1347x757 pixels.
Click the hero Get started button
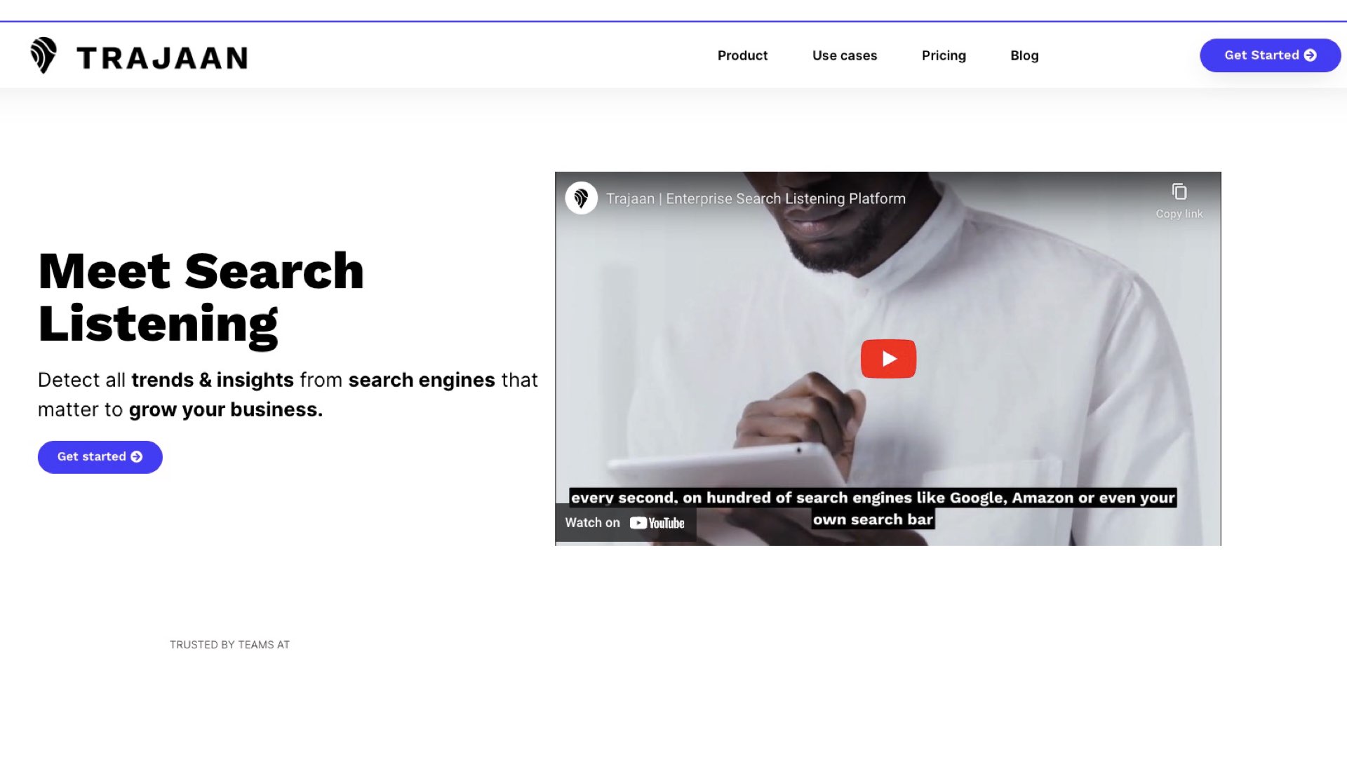(100, 457)
